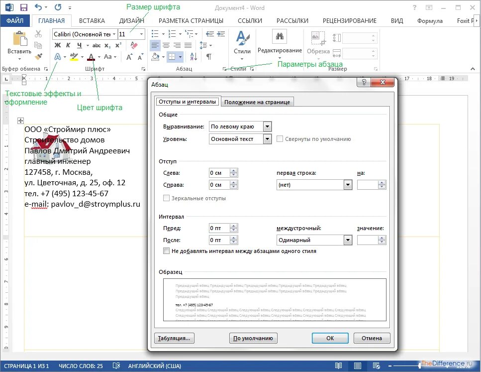Viewport: 481px width, 372px height.
Task: Increase font size with large A
Action: pyautogui.click(x=129, y=57)
